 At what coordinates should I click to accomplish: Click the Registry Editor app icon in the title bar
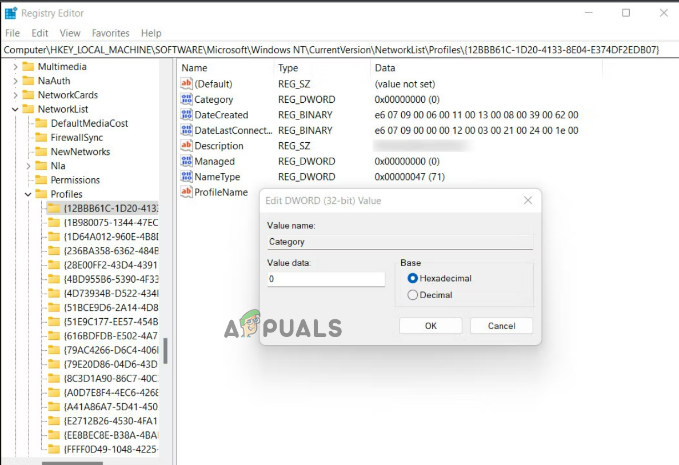[10, 12]
